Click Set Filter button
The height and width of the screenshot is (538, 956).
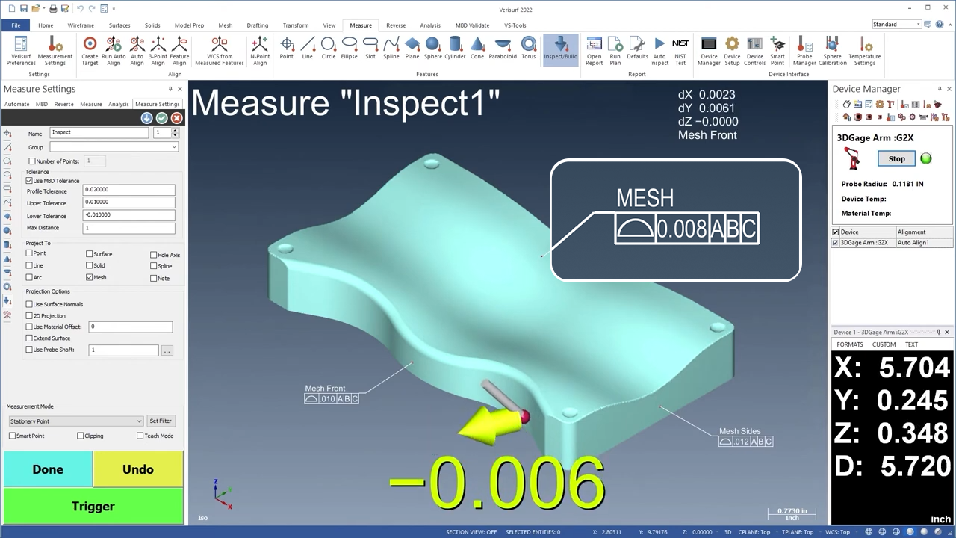pos(161,421)
